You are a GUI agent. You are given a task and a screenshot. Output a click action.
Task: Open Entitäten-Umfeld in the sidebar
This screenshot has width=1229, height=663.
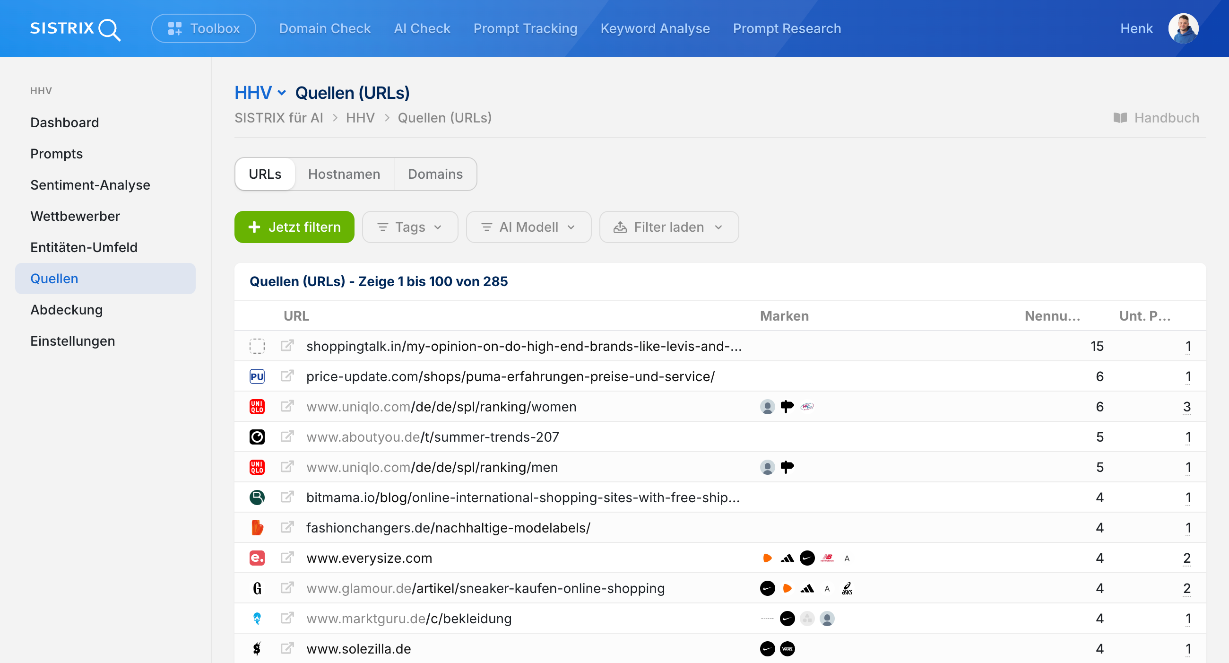(84, 247)
